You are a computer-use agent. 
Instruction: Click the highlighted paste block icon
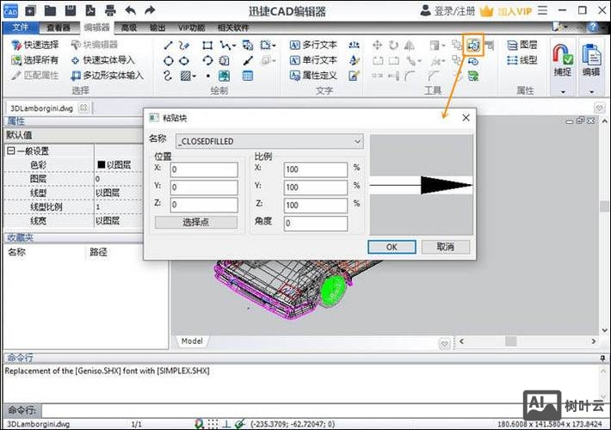pyautogui.click(x=472, y=45)
